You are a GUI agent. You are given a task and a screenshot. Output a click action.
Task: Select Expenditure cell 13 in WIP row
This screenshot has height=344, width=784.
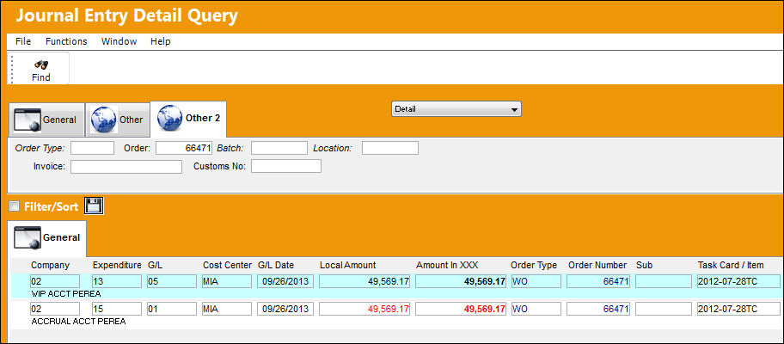coord(117,281)
